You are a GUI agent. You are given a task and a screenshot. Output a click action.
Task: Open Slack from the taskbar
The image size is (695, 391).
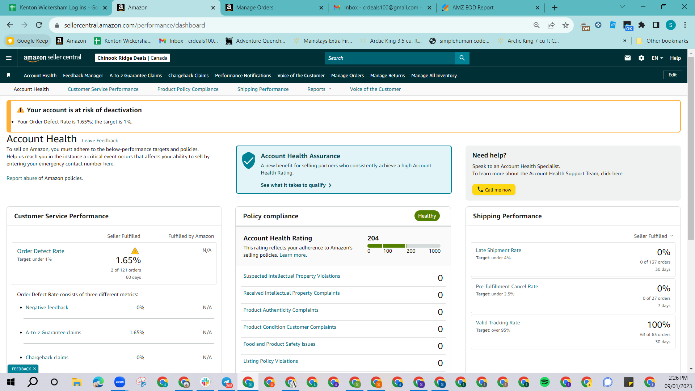tap(205, 382)
